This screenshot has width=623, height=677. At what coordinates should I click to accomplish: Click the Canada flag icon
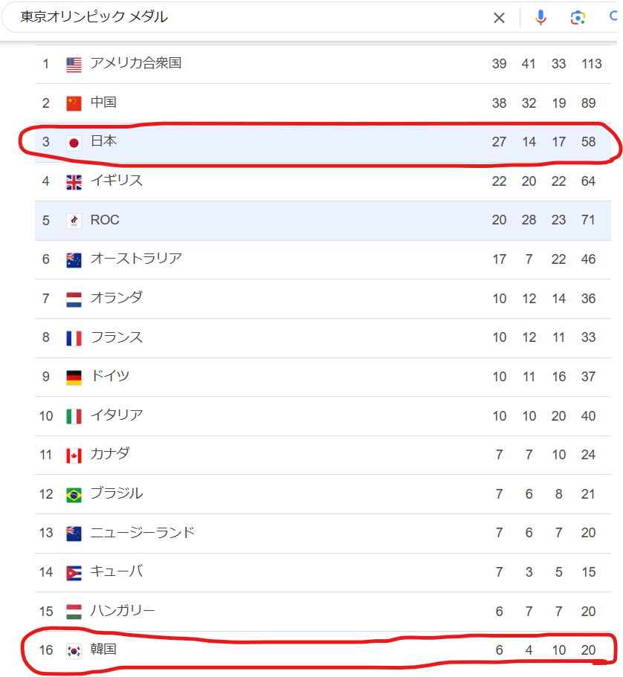[74, 456]
